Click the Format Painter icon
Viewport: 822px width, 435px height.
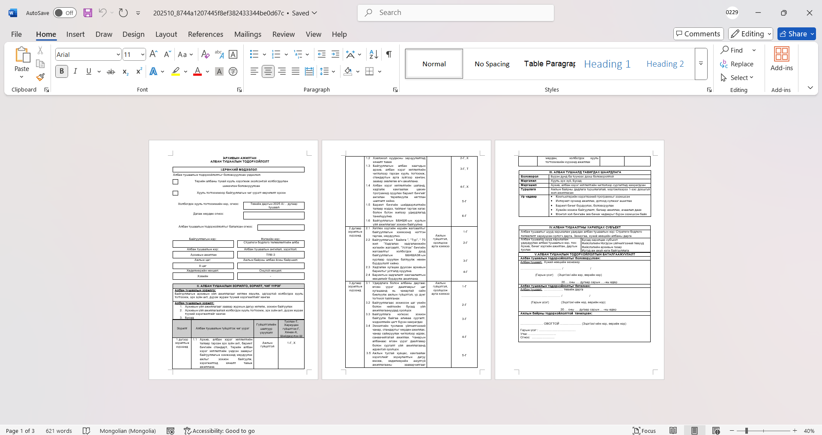pyautogui.click(x=40, y=77)
